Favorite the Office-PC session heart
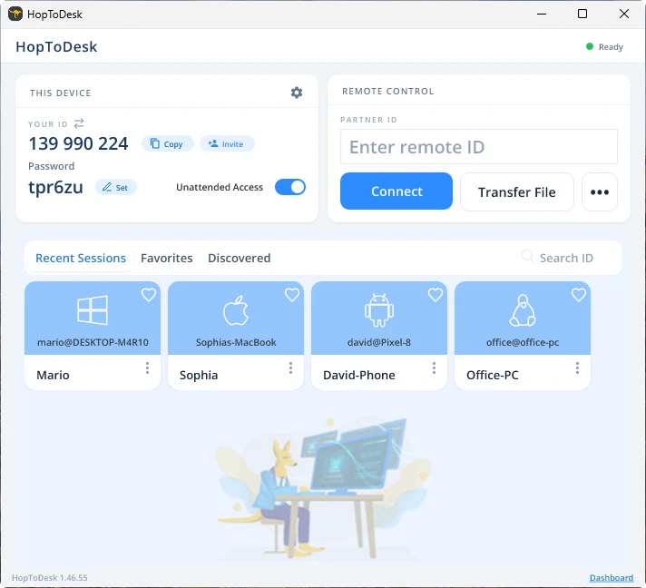This screenshot has width=646, height=588. click(x=579, y=295)
